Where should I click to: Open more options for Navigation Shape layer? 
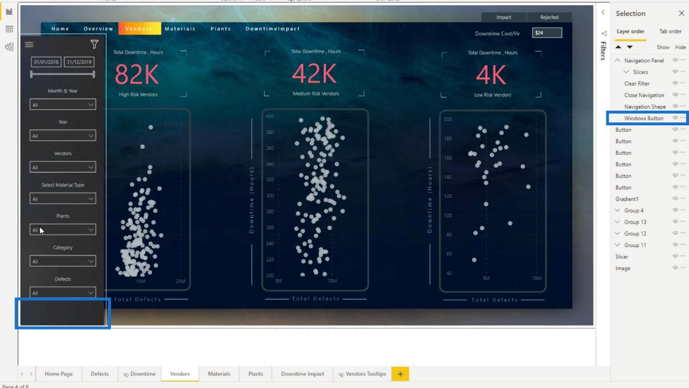(683, 107)
